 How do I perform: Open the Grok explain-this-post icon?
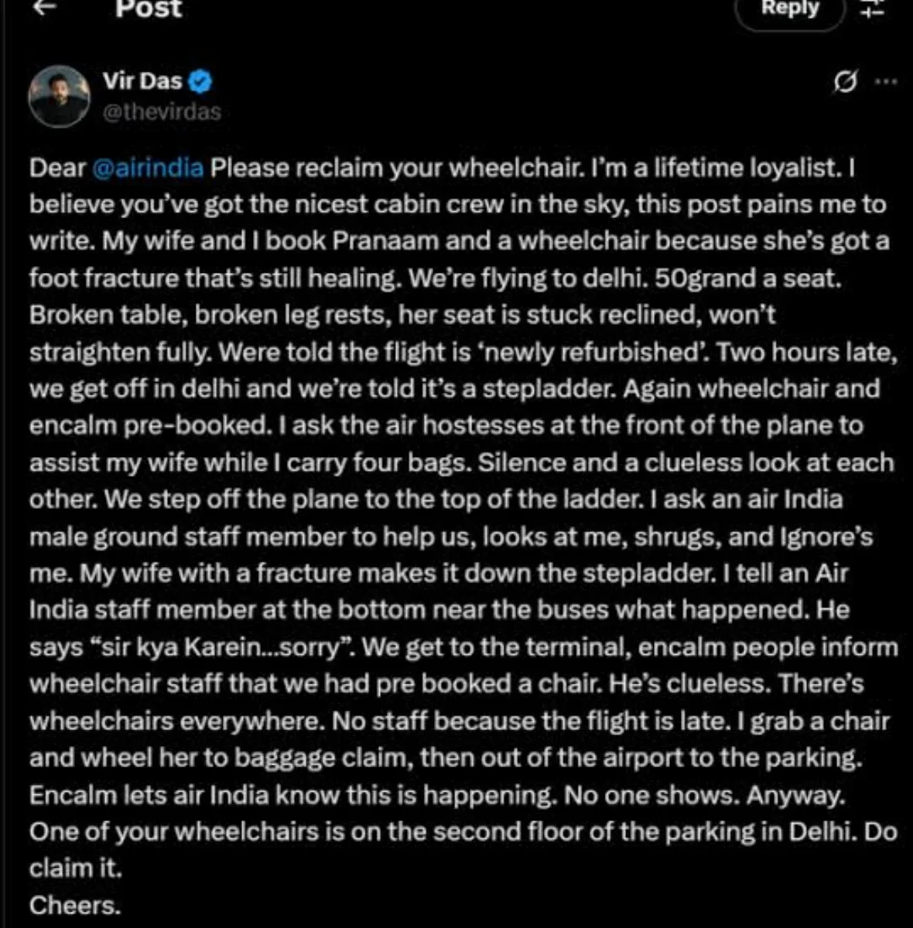point(846,81)
